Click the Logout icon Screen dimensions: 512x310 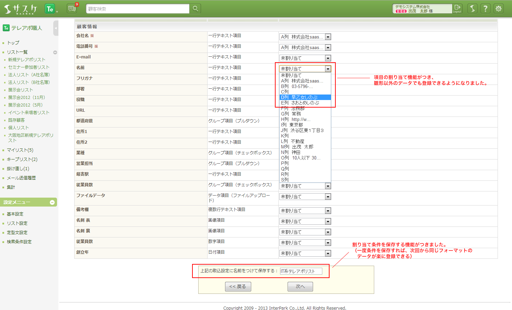(457, 8)
